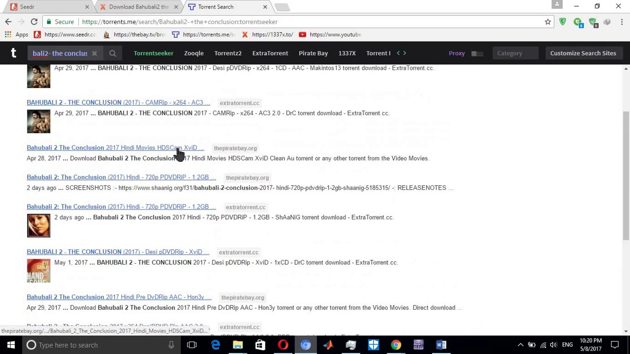The height and width of the screenshot is (354, 630).
Task: Click the CAMRip result poster thumbnail
Action: pyautogui.click(x=38, y=121)
